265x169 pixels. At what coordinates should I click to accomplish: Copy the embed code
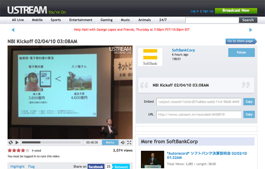tap(249, 101)
